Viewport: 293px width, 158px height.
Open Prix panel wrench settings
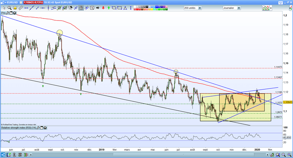pyautogui.click(x=7, y=13)
